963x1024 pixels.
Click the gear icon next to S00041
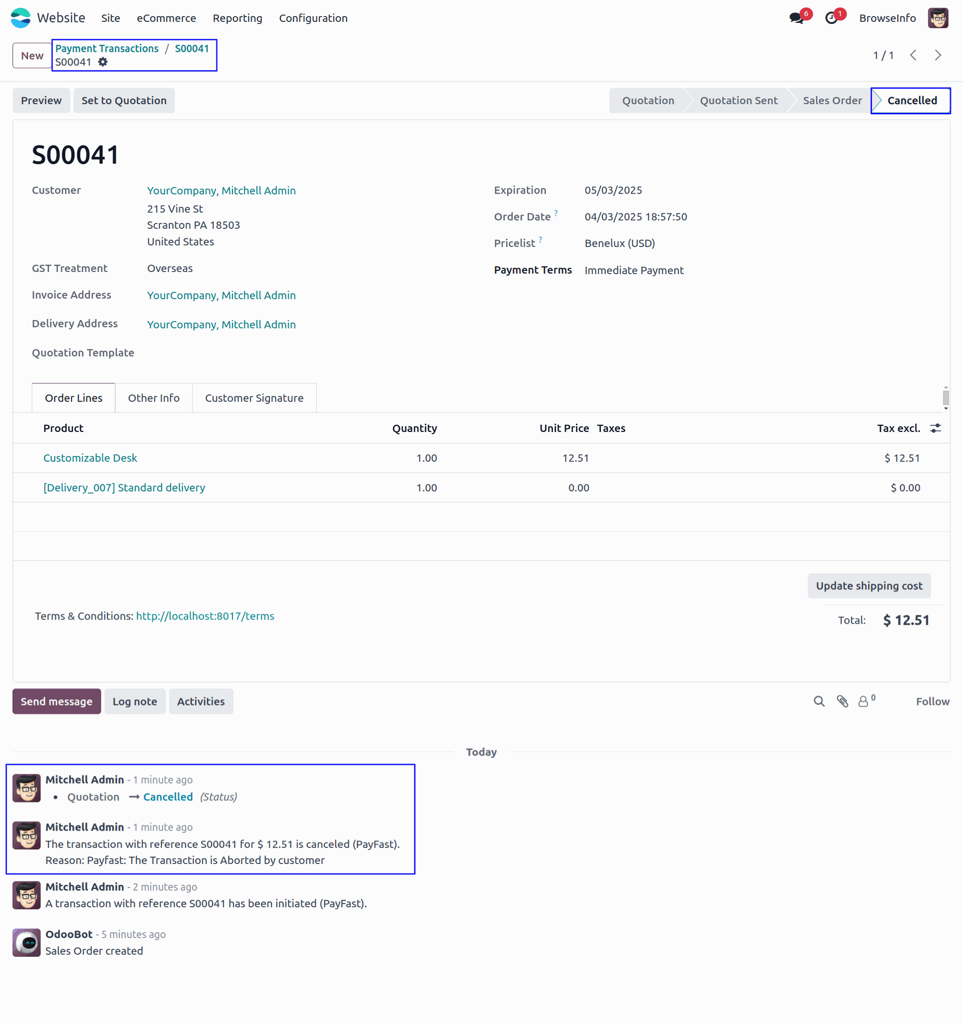pos(103,62)
